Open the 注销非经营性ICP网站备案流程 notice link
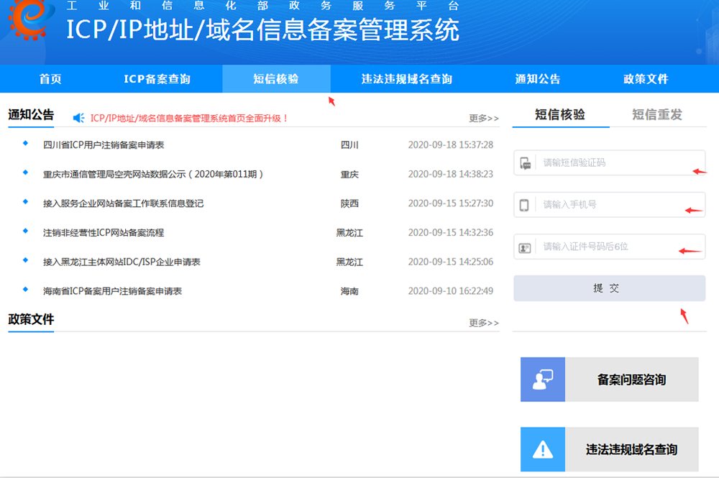This screenshot has height=478, width=719. tap(103, 233)
